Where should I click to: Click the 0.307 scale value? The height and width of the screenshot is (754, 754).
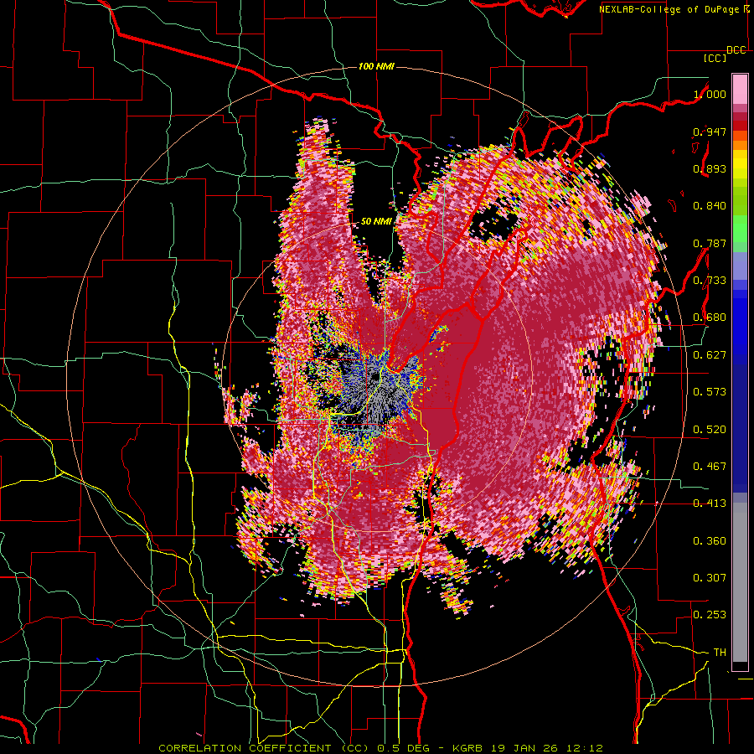click(x=710, y=578)
